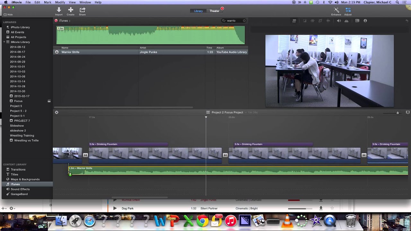Screen dimensions: 411x231
Task: Open the Video and Audio Effects icon
Action: (357, 21)
